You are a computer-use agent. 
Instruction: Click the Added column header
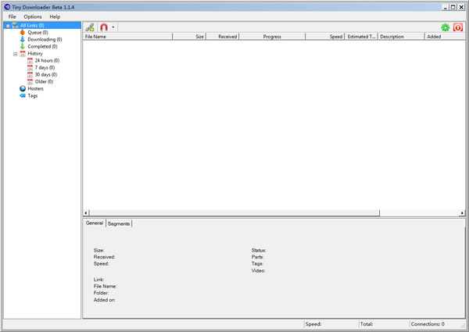[445, 37]
